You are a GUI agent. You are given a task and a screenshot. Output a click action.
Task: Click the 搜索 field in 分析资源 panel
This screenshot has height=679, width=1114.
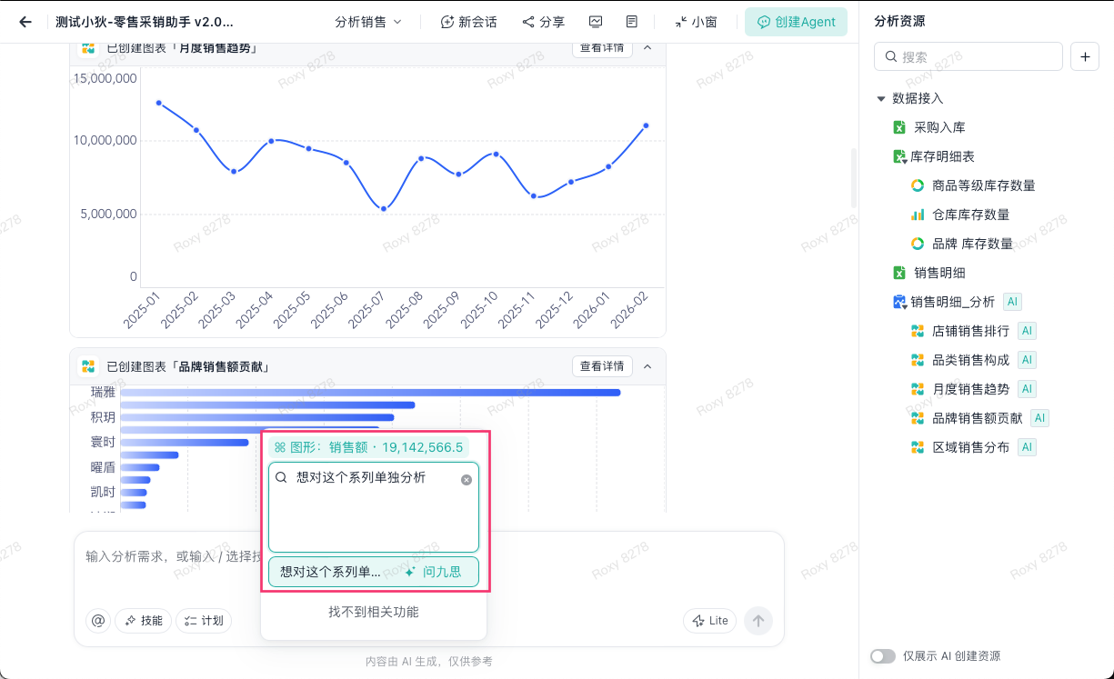[968, 56]
